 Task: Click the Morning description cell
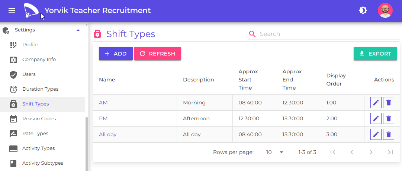205,103
